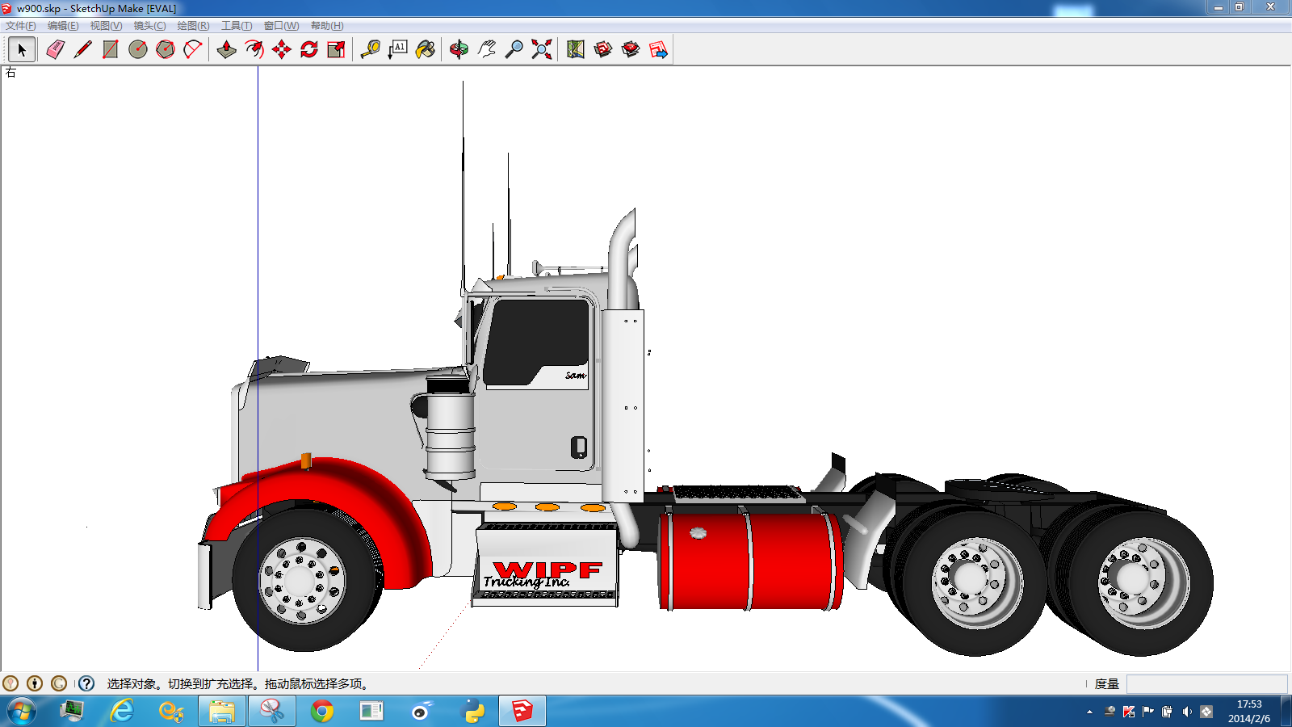Select the Push/Pull tool
The height and width of the screenshot is (727, 1292).
click(x=227, y=49)
